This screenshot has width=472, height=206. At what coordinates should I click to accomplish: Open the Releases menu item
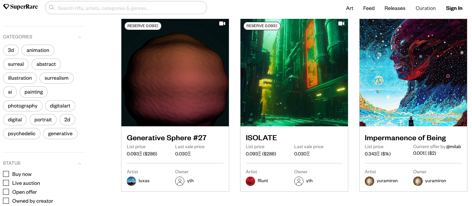click(x=395, y=8)
